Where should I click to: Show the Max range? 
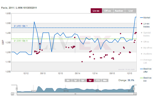click(105, 80)
